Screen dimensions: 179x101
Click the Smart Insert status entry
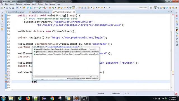[116, 93]
